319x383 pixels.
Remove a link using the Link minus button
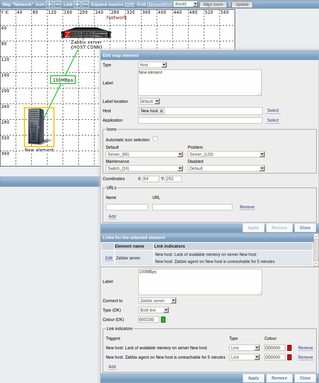(x=85, y=4)
